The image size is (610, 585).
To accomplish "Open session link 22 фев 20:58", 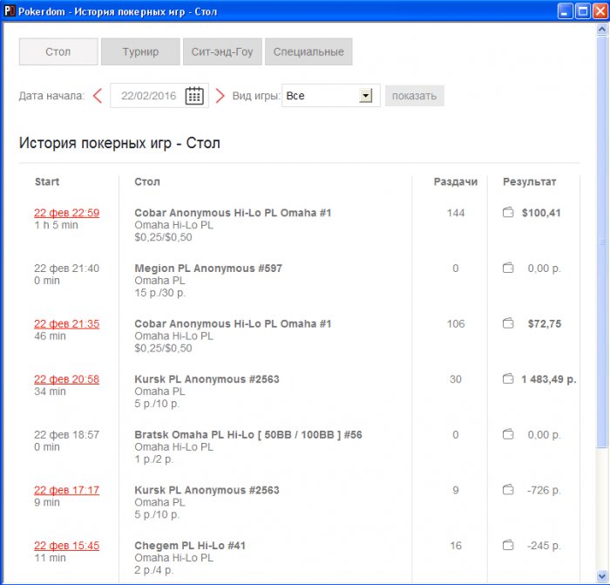I will click(66, 379).
